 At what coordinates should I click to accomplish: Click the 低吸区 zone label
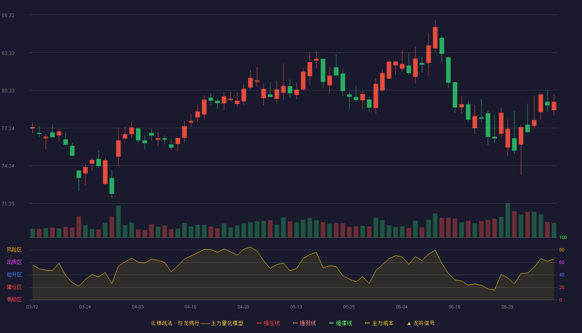pyautogui.click(x=14, y=299)
